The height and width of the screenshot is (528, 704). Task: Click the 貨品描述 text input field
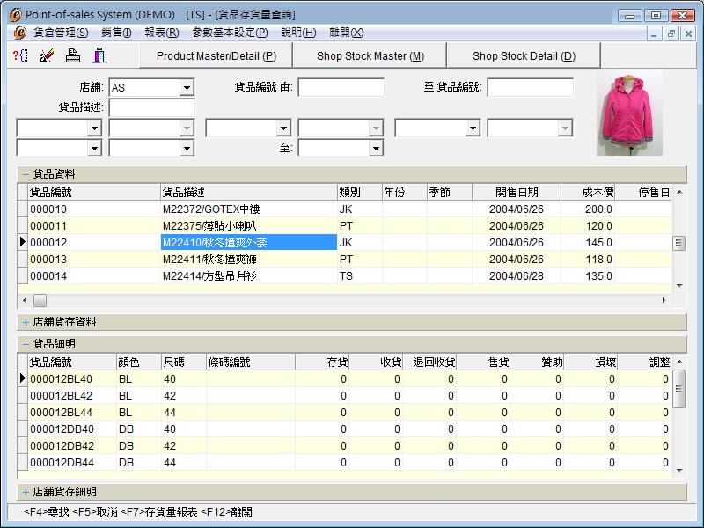pos(151,107)
